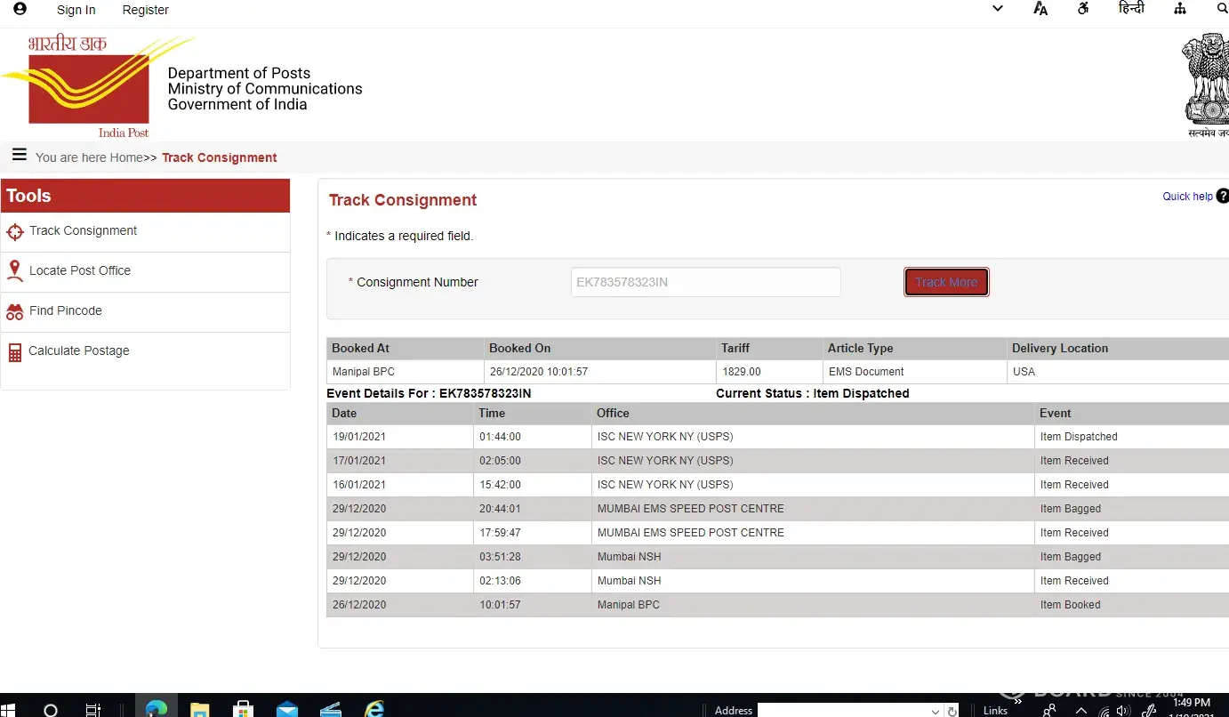Click the Sign In link
Viewport: 1229px width, 717px height.
[x=76, y=10]
